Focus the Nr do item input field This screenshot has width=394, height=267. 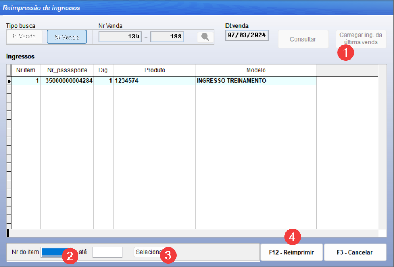tap(55, 252)
